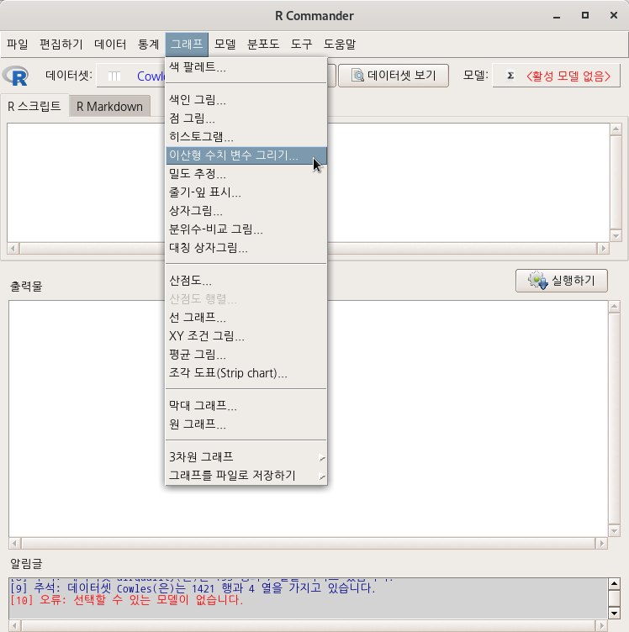Click inside the 출력물 output area
Image resolution: width=629 pixels, height=632 pixels.
tap(308, 419)
